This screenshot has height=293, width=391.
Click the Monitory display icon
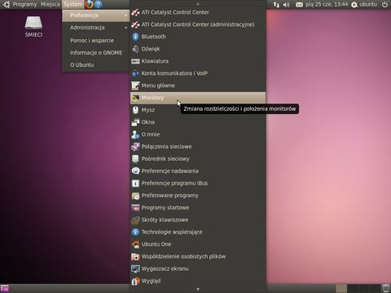tap(135, 98)
